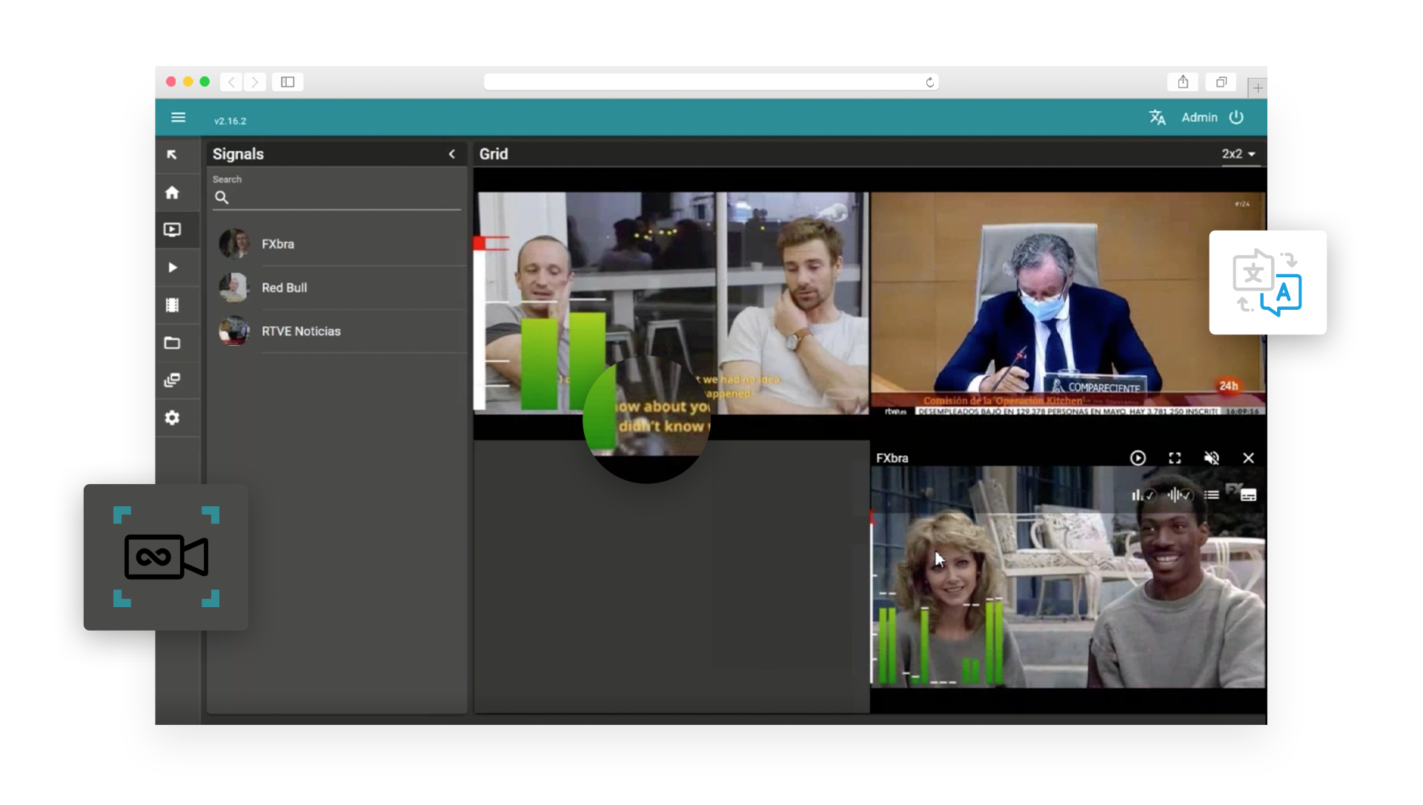Click the v2.16.2 version label
This screenshot has height=805, width=1423.
coord(230,121)
